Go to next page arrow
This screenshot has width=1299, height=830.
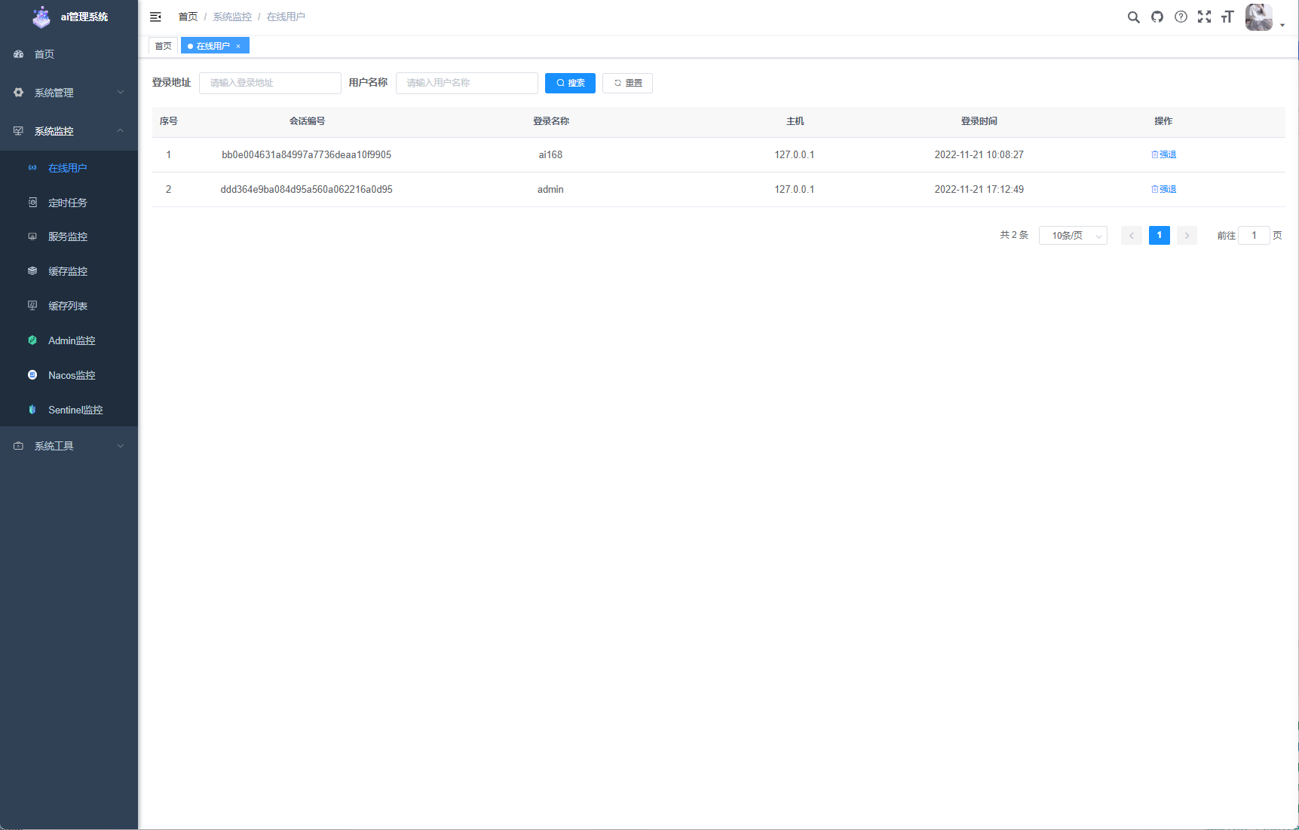(1187, 236)
